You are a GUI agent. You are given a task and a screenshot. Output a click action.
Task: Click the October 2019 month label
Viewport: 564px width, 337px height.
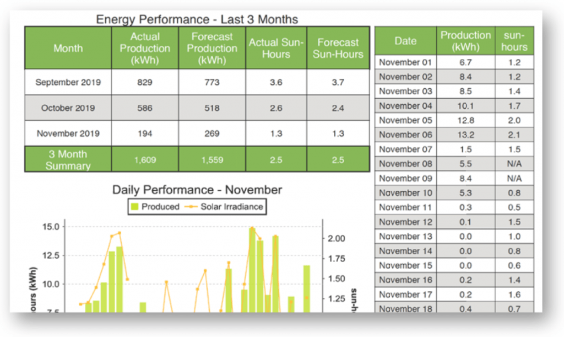tap(68, 108)
